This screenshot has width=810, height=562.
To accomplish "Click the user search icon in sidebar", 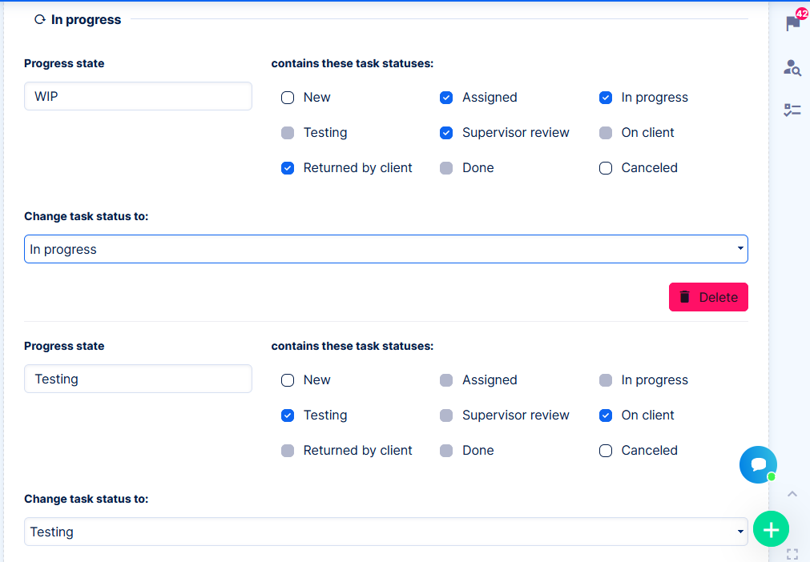I will (x=792, y=67).
